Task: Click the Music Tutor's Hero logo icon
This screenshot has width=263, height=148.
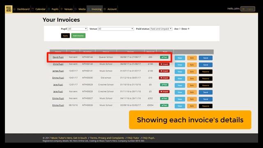Action: click(x=9, y=9)
